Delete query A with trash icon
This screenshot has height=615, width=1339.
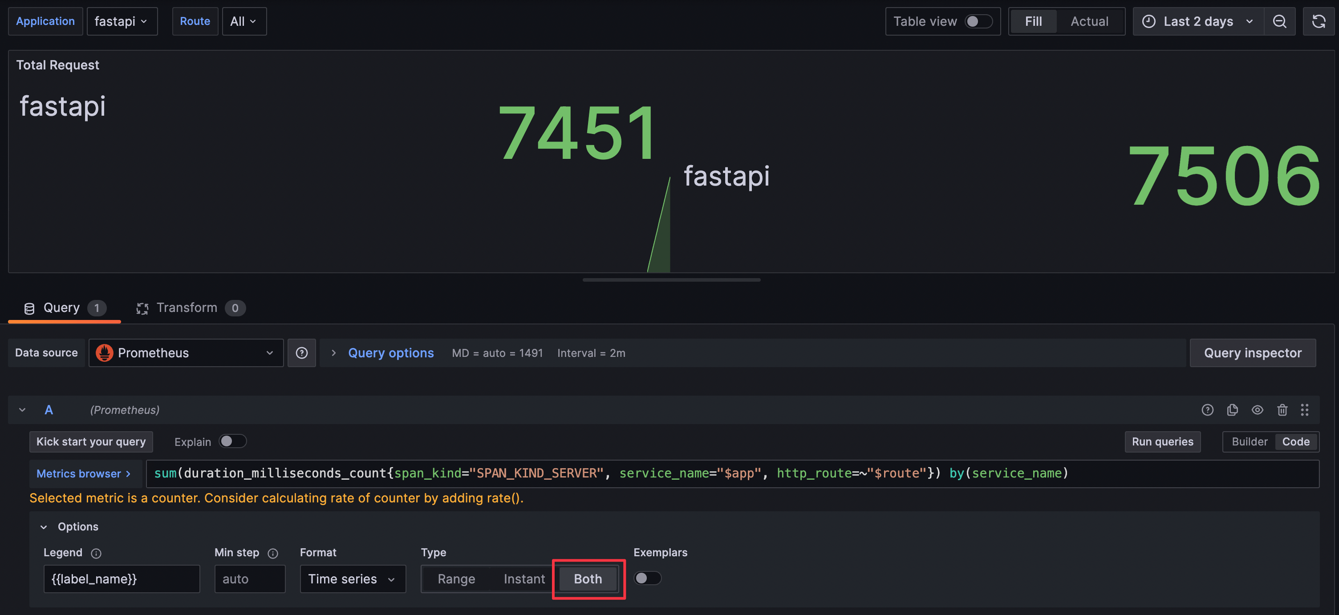1282,410
